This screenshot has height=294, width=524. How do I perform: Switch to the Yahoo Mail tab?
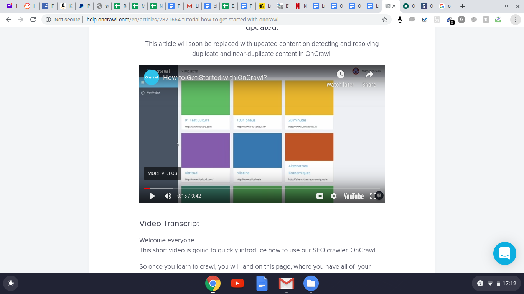(12, 6)
